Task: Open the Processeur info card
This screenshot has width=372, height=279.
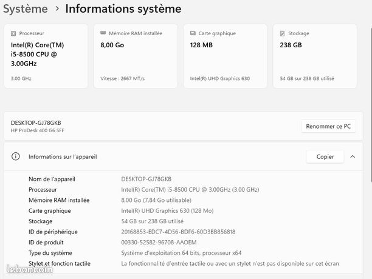Action: click(x=46, y=56)
